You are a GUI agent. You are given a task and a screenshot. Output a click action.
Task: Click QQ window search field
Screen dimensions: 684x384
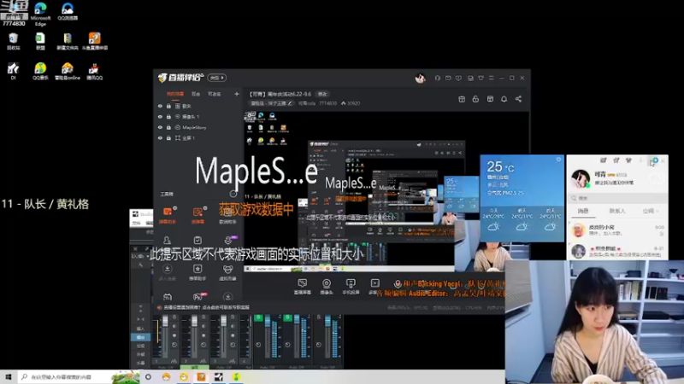point(616,198)
